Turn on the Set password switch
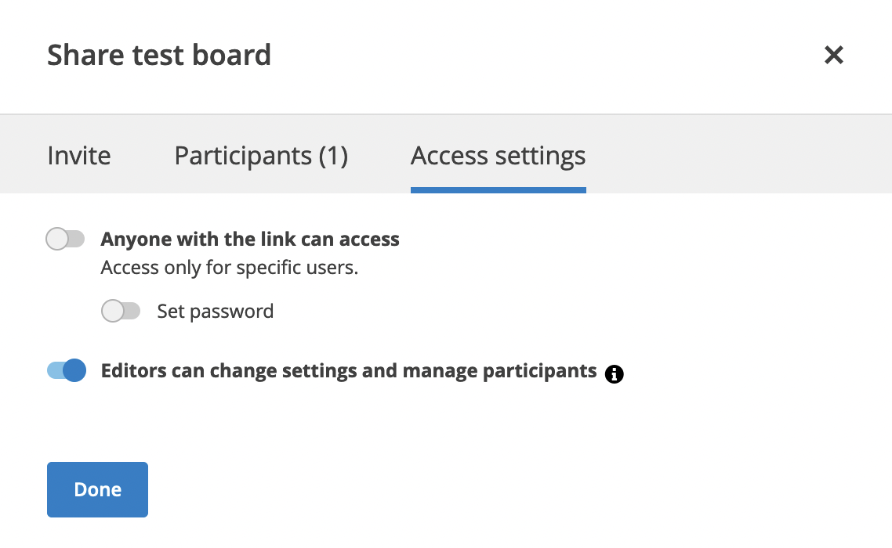892x548 pixels. point(121,311)
